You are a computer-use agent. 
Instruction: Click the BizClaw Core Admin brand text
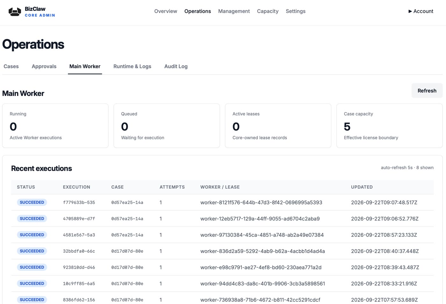40,12
